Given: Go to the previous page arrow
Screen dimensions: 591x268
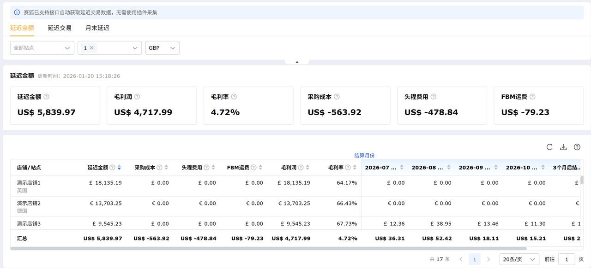Looking at the screenshot, I should [x=461, y=259].
